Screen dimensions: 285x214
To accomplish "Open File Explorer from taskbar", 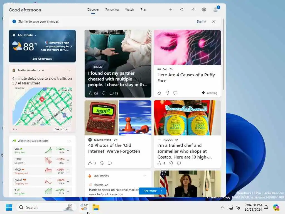I will click(x=96, y=207).
